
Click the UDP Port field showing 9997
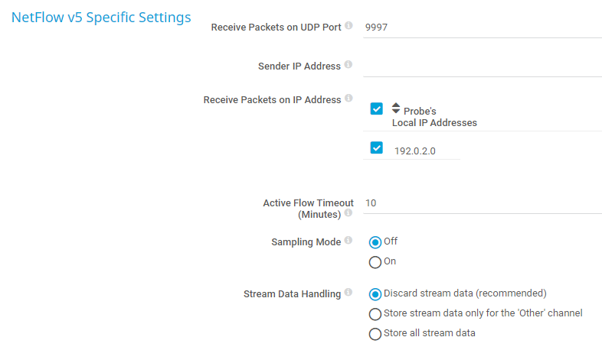coord(483,27)
